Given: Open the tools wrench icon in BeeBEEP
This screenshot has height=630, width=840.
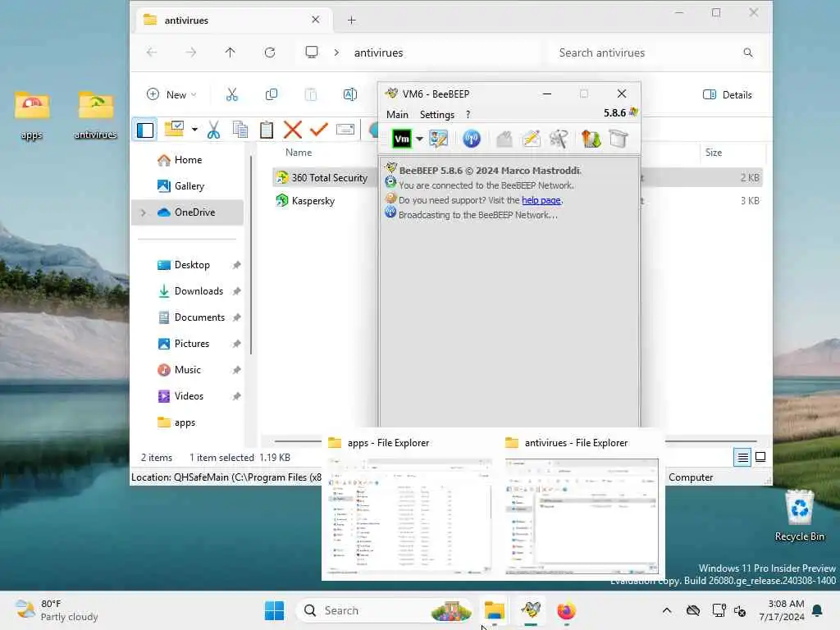Looking at the screenshot, I should [x=558, y=139].
